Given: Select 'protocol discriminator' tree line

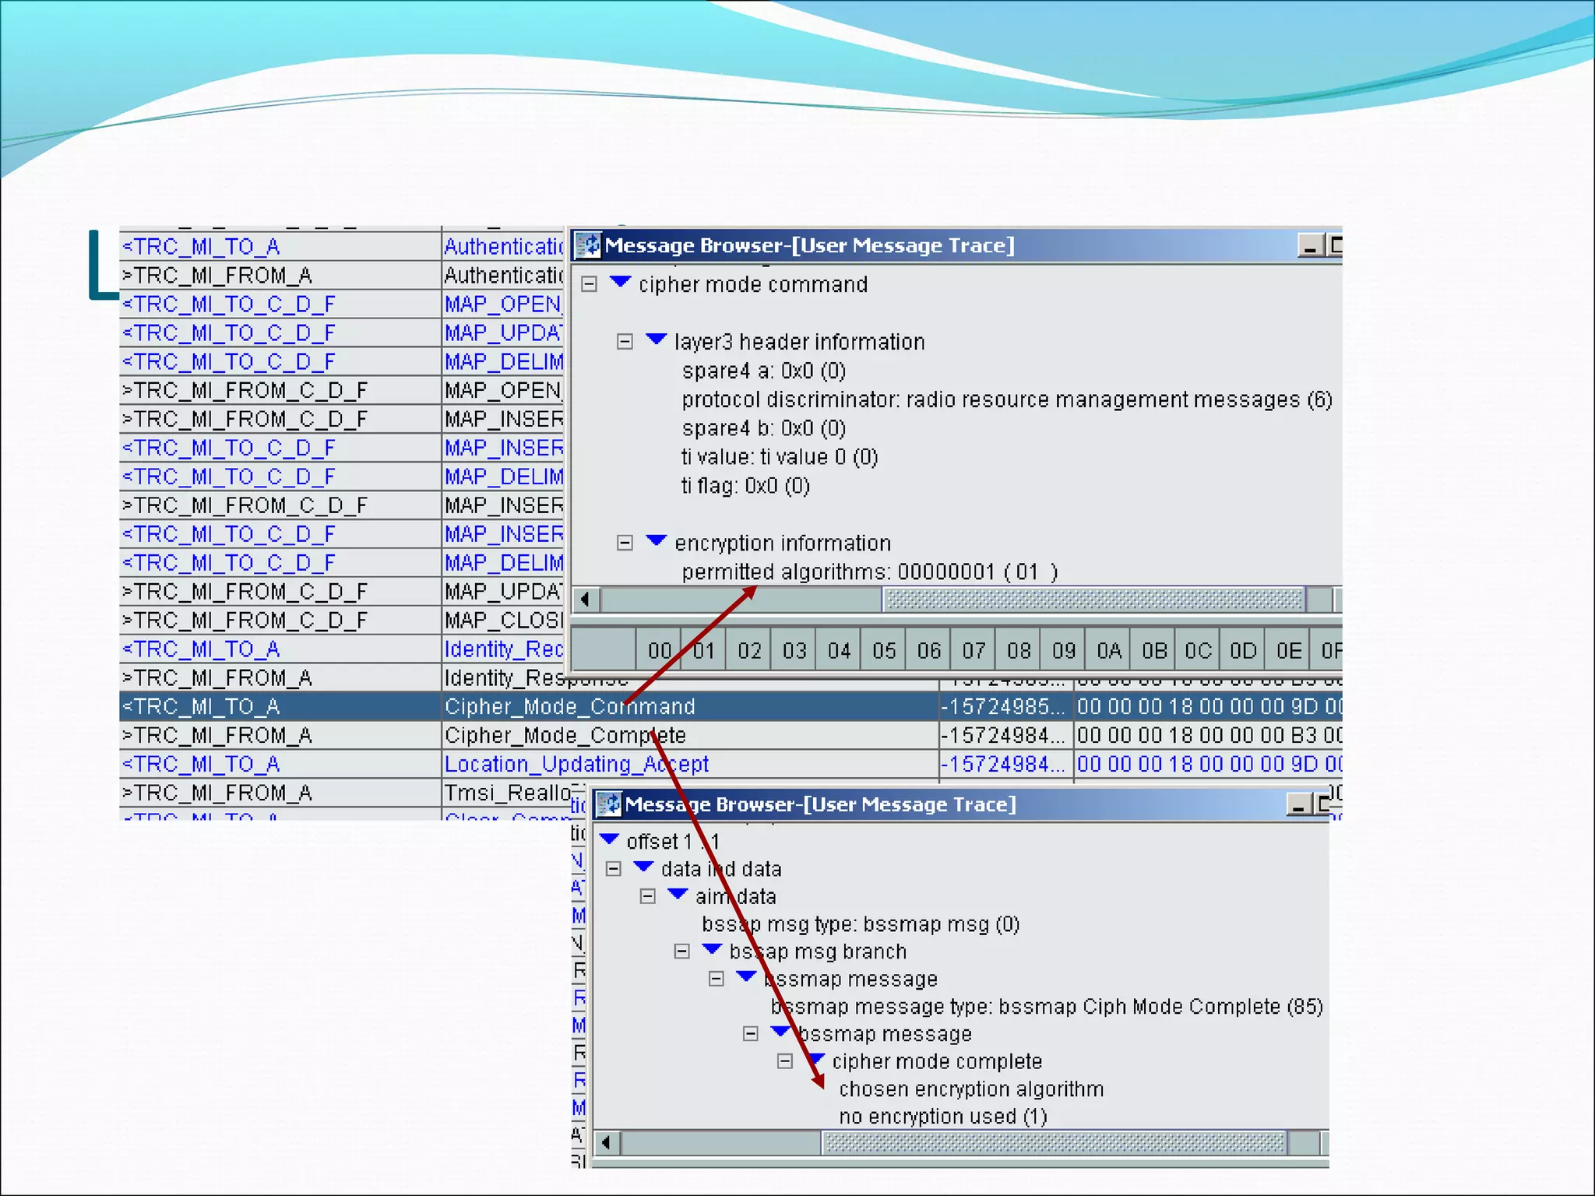Looking at the screenshot, I should tap(1007, 399).
